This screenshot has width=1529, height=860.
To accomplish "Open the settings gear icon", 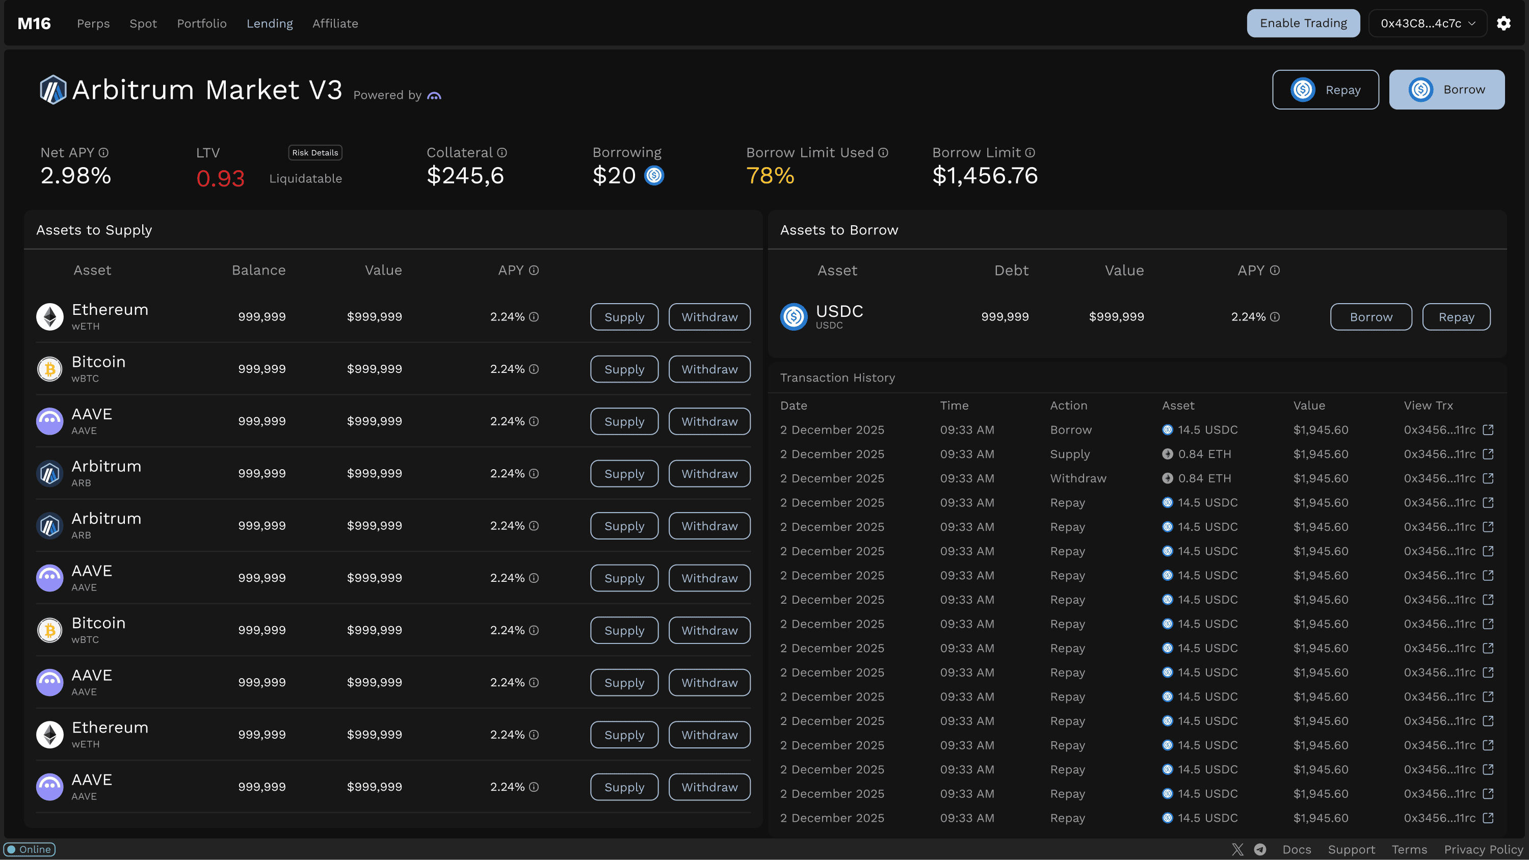I will 1504,23.
